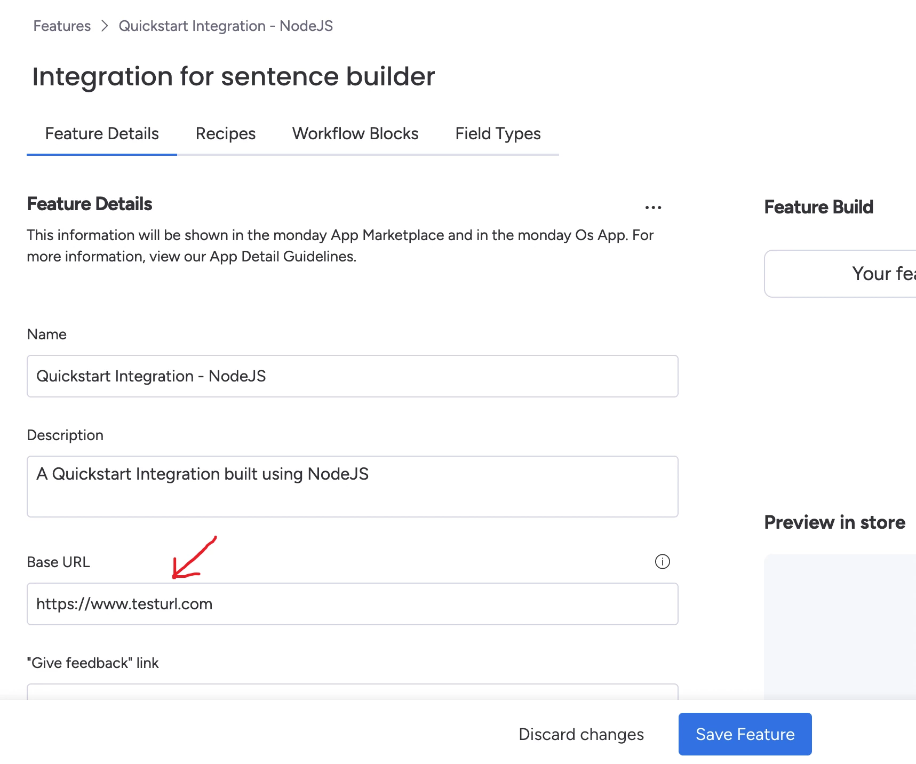Click the Base URL text field

[x=352, y=604]
